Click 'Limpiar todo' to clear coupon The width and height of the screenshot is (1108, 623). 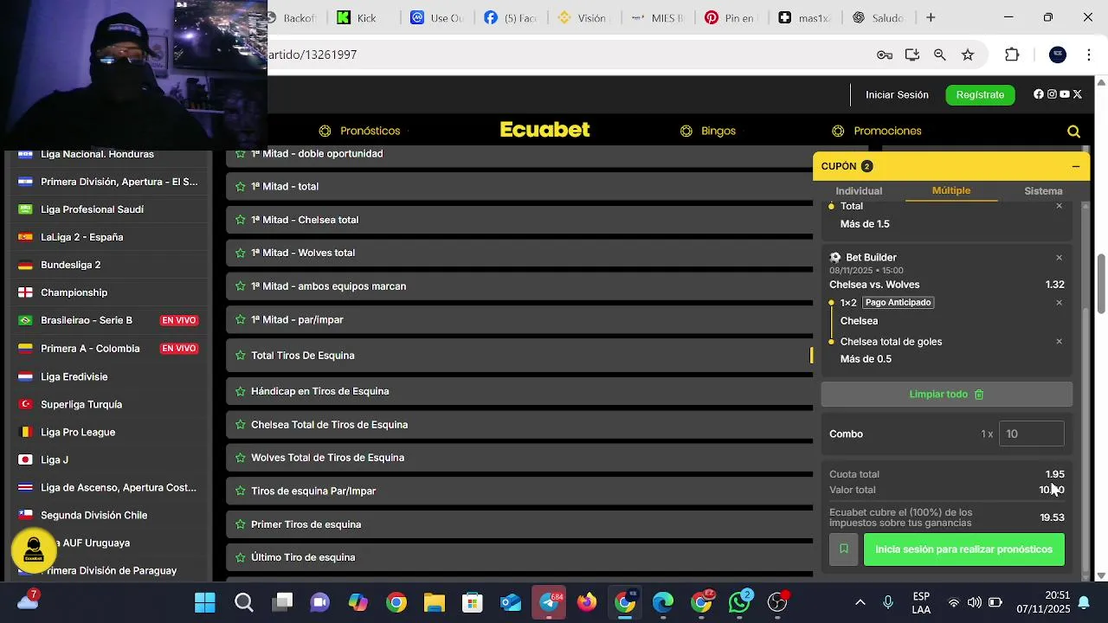pos(947,395)
